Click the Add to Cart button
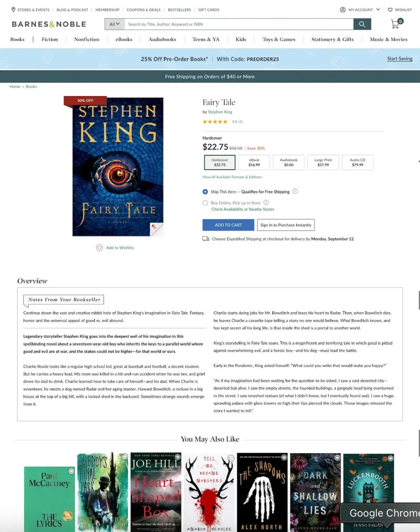Image resolution: width=420 pixels, height=532 pixels. click(x=228, y=225)
